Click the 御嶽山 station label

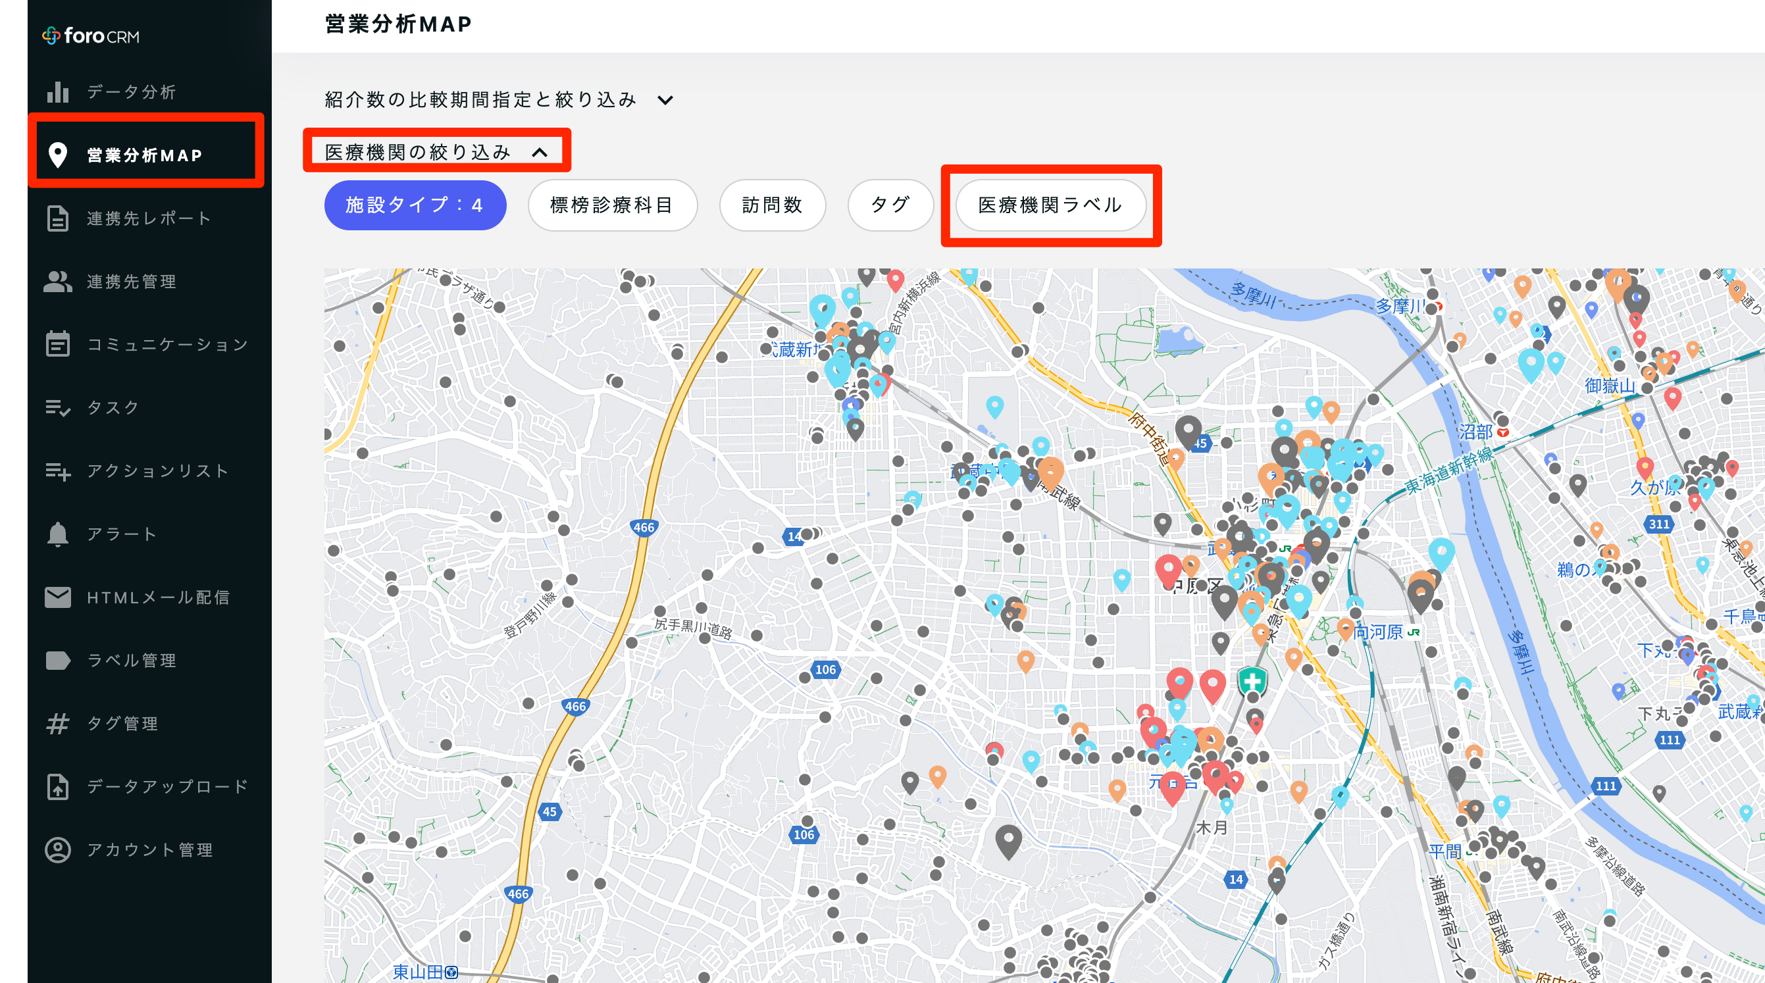click(x=1610, y=386)
